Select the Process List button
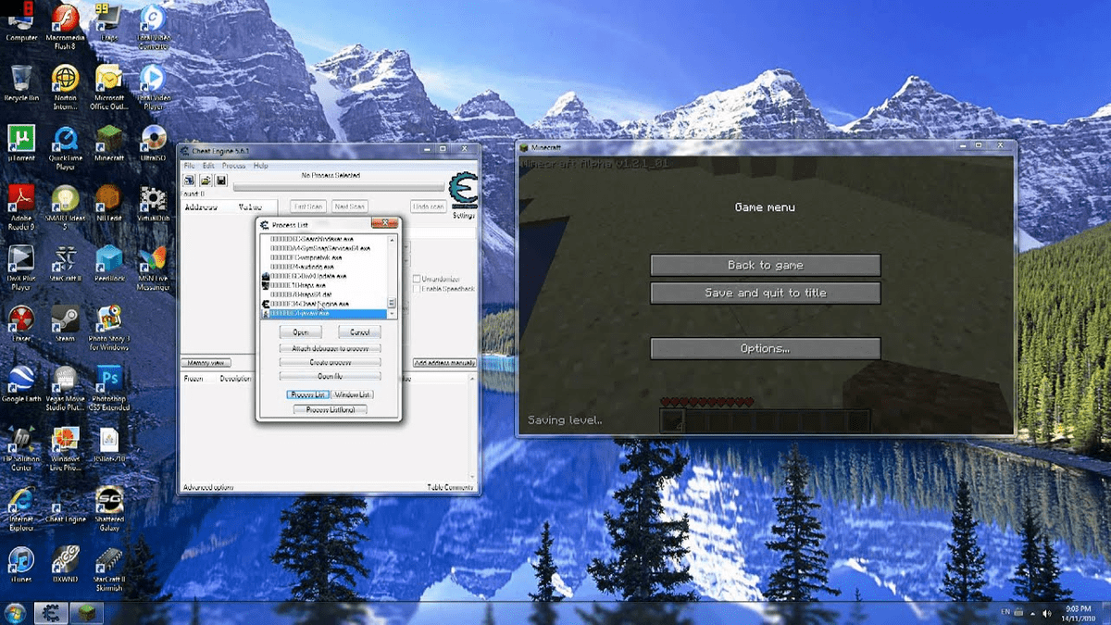The image size is (1111, 625). [306, 394]
